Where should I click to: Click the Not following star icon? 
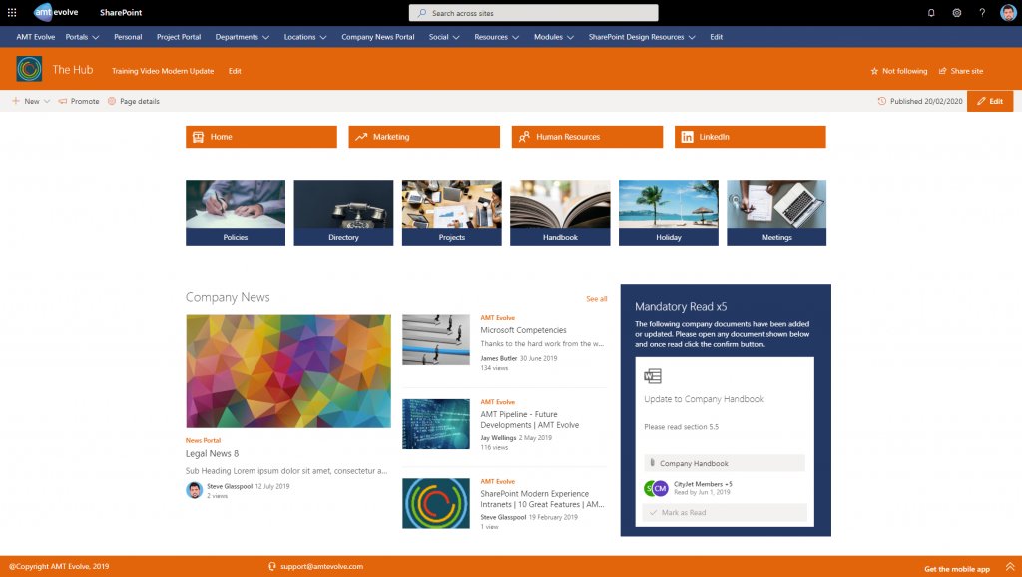pos(874,71)
